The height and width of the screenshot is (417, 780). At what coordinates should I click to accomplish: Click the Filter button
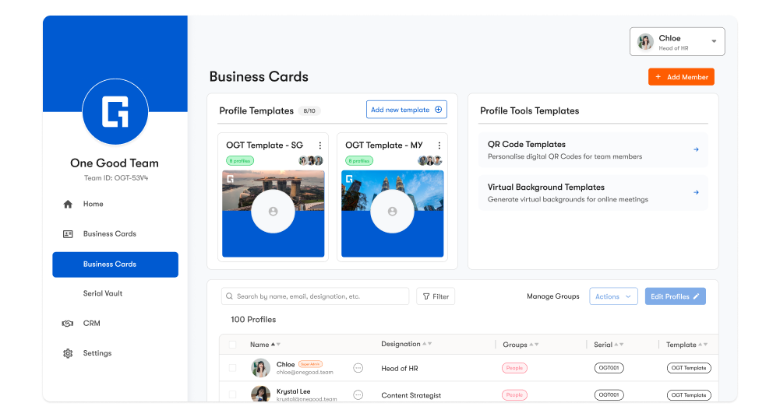tap(436, 296)
